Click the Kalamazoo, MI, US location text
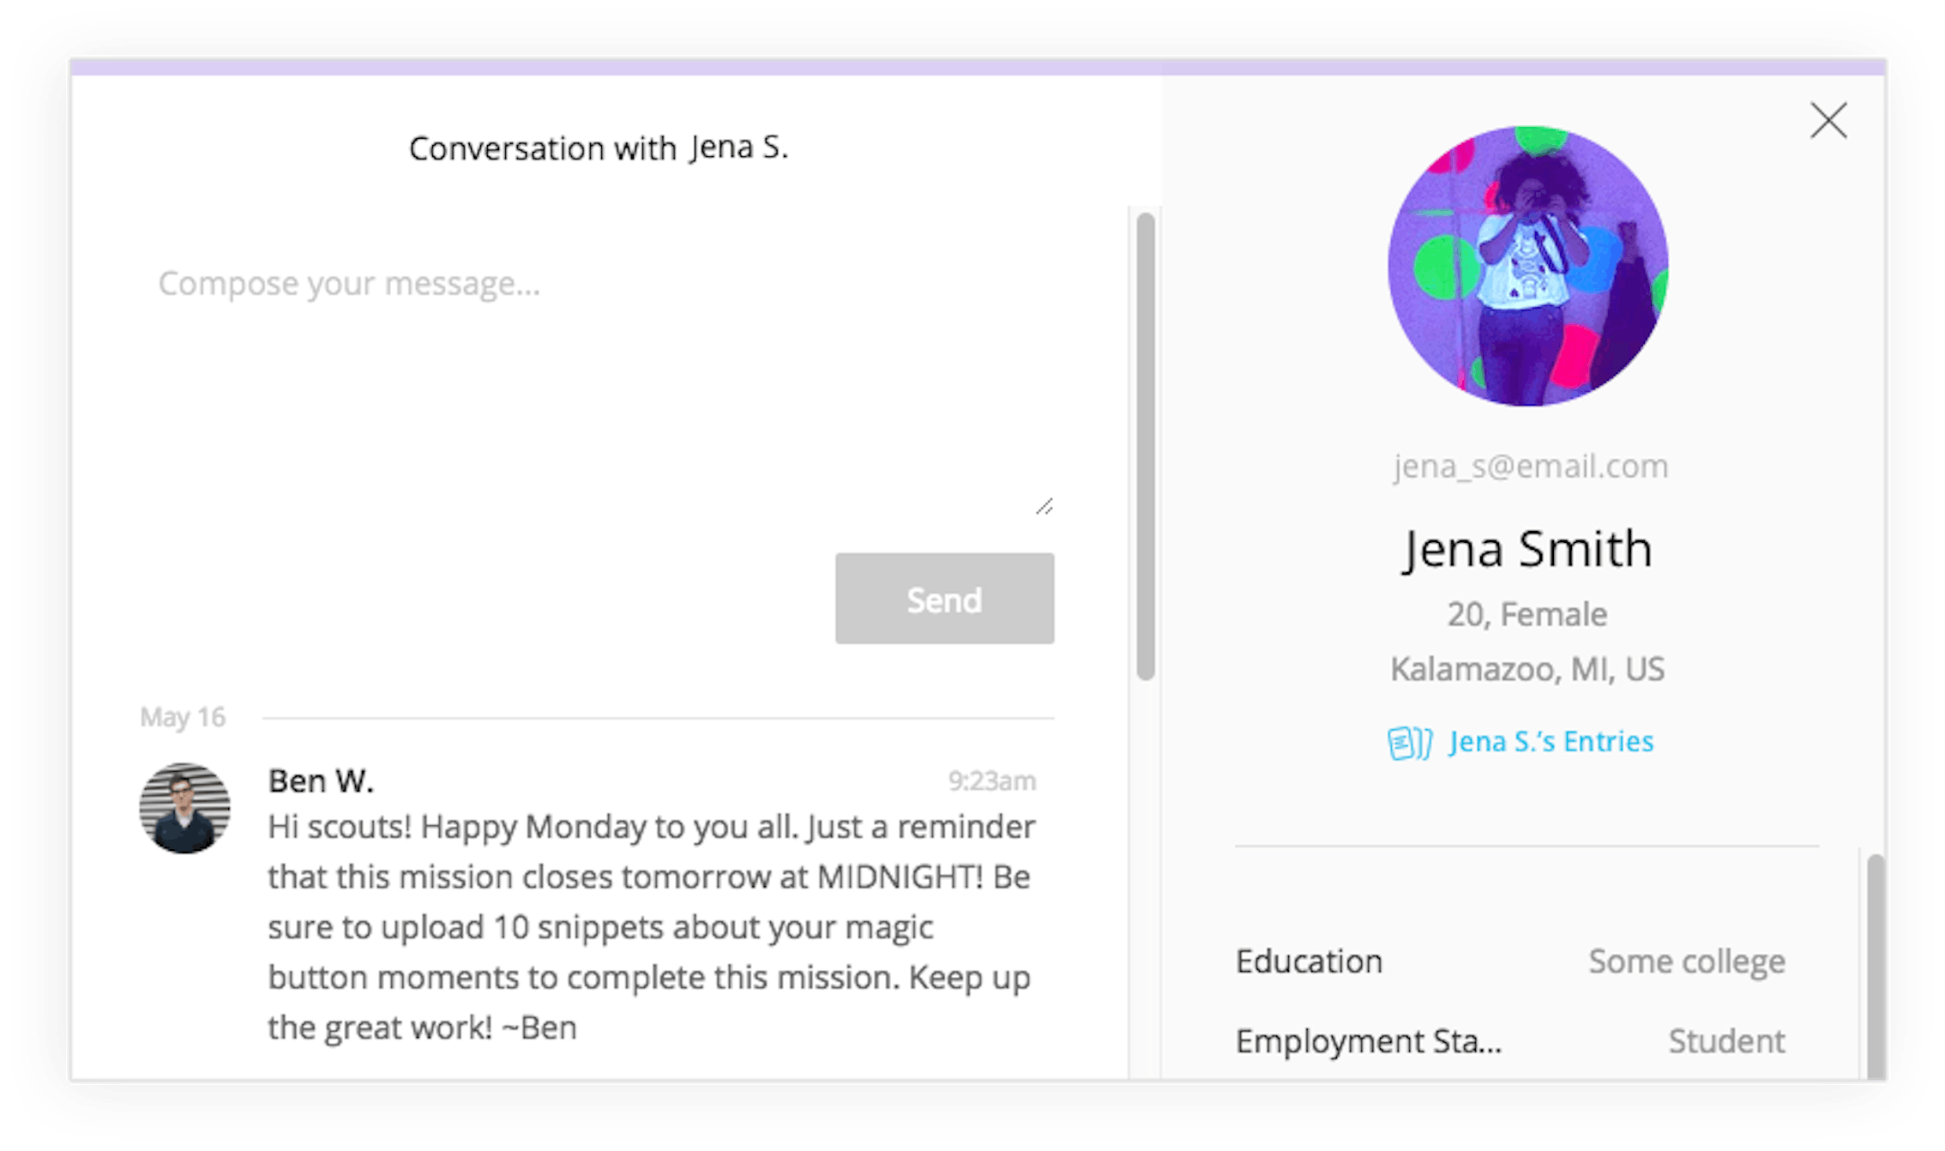 1527,669
